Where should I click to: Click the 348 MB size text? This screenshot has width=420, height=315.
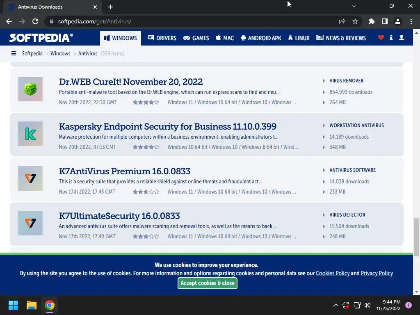click(338, 147)
